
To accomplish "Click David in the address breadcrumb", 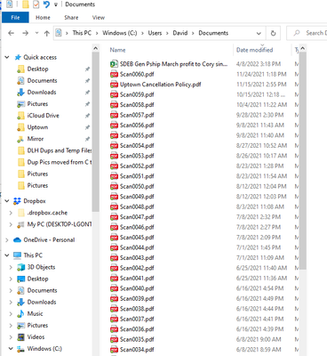I will 180,33.
